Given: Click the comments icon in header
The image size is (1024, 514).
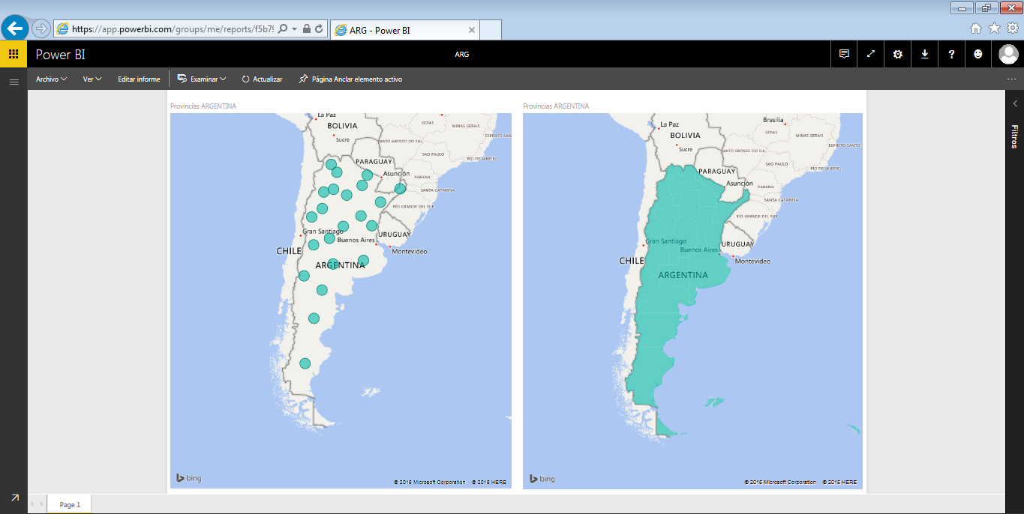Looking at the screenshot, I should coord(844,54).
